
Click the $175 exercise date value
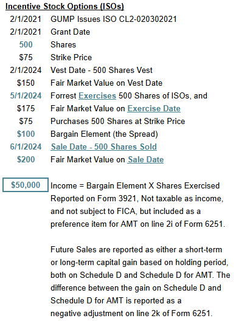(26, 108)
